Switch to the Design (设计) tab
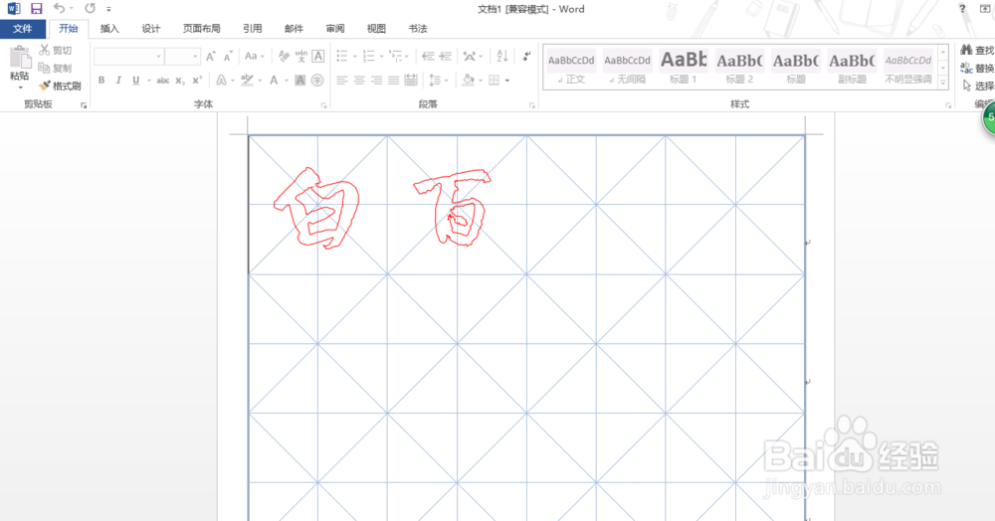The width and height of the screenshot is (995, 521). pos(151,29)
